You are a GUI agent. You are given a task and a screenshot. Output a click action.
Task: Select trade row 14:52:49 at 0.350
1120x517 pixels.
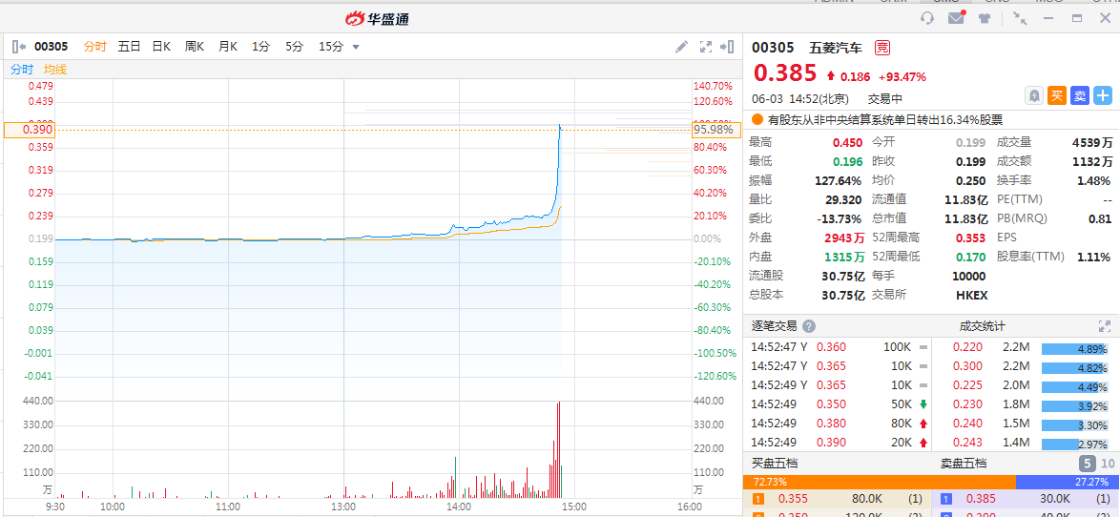(x=840, y=404)
